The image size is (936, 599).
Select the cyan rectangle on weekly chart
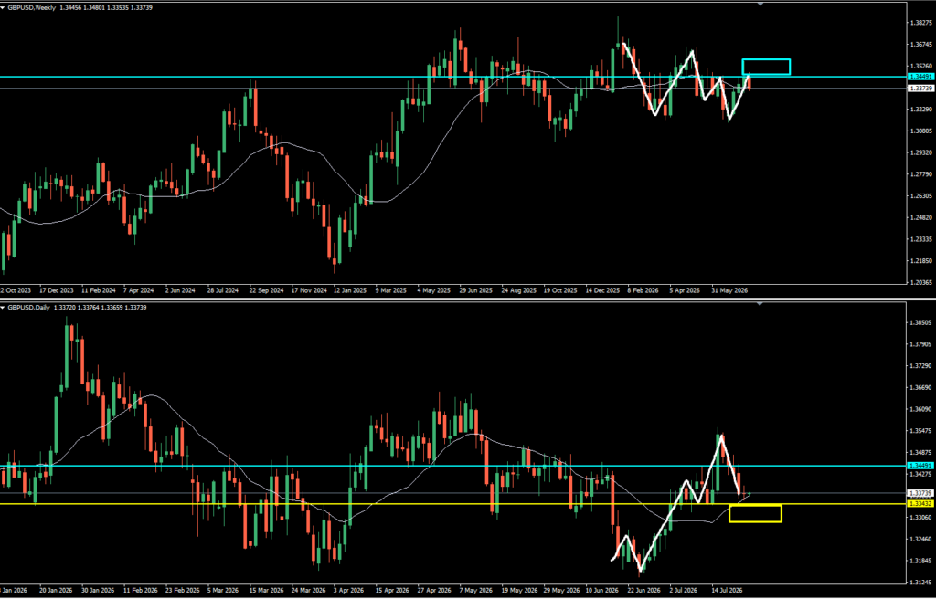766,67
